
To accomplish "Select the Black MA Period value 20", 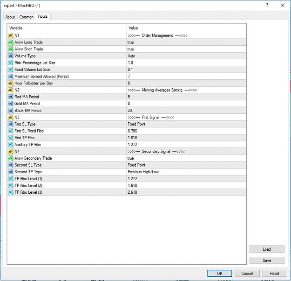I will pos(186,111).
